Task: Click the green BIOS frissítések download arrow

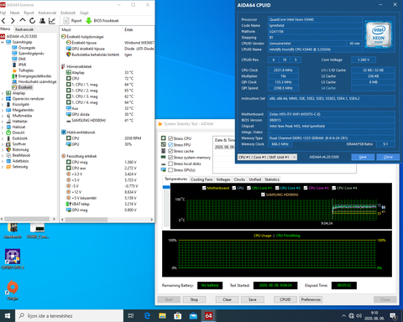Action: [89, 21]
